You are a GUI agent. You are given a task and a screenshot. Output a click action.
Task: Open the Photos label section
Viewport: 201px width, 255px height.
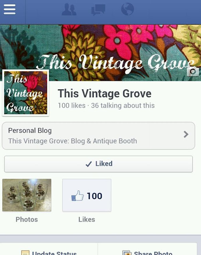pyautogui.click(x=27, y=220)
